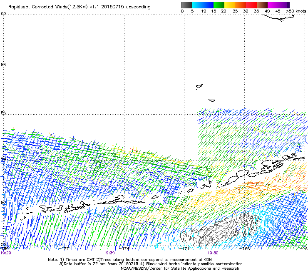Click the longitude label '-171'
The width and height of the screenshot is (308, 271).
pyautogui.click(x=184, y=248)
